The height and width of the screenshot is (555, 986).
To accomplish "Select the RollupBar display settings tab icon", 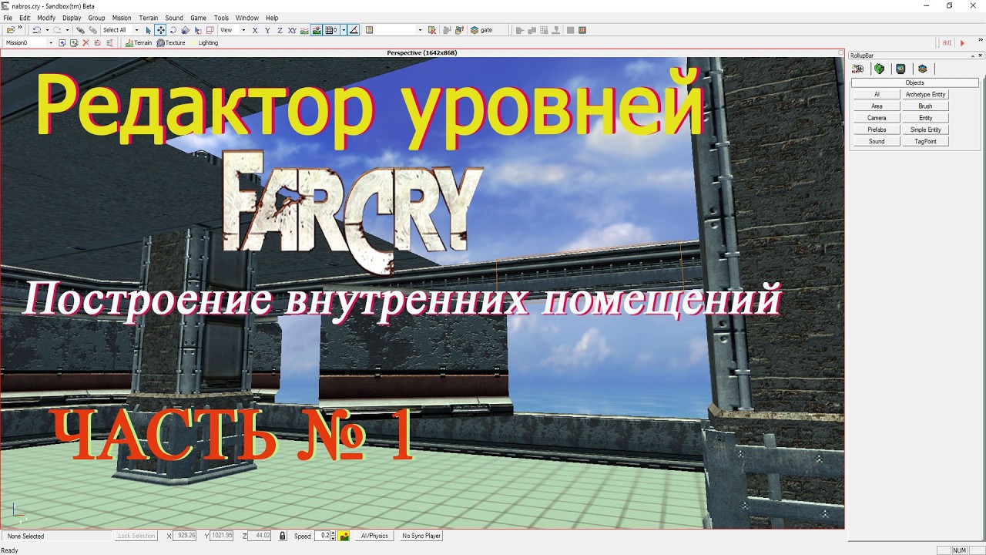I will 900,69.
